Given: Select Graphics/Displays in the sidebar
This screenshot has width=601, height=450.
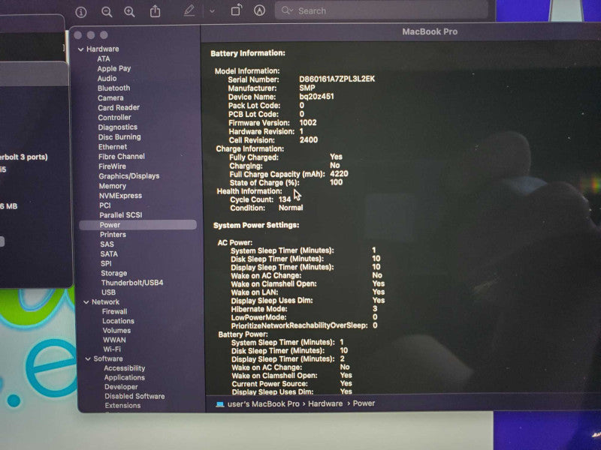Looking at the screenshot, I should 129,176.
